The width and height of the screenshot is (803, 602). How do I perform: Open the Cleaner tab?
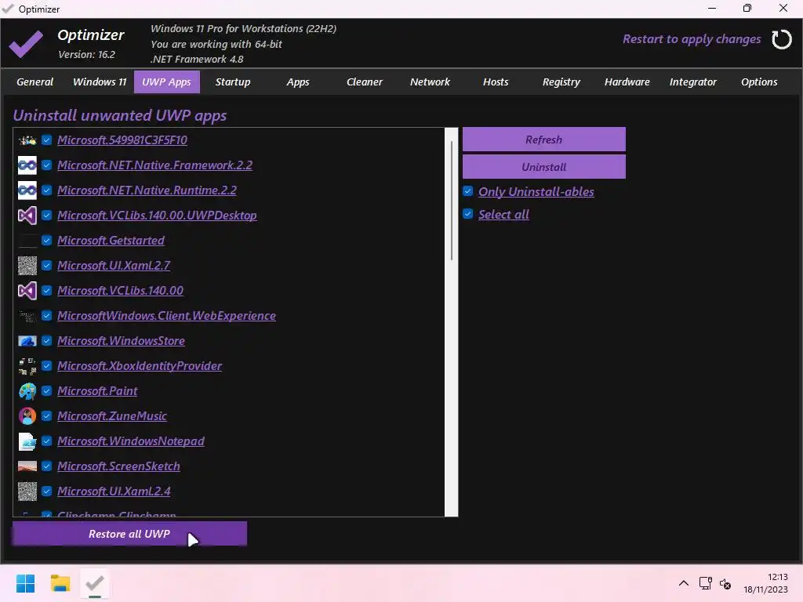click(364, 82)
